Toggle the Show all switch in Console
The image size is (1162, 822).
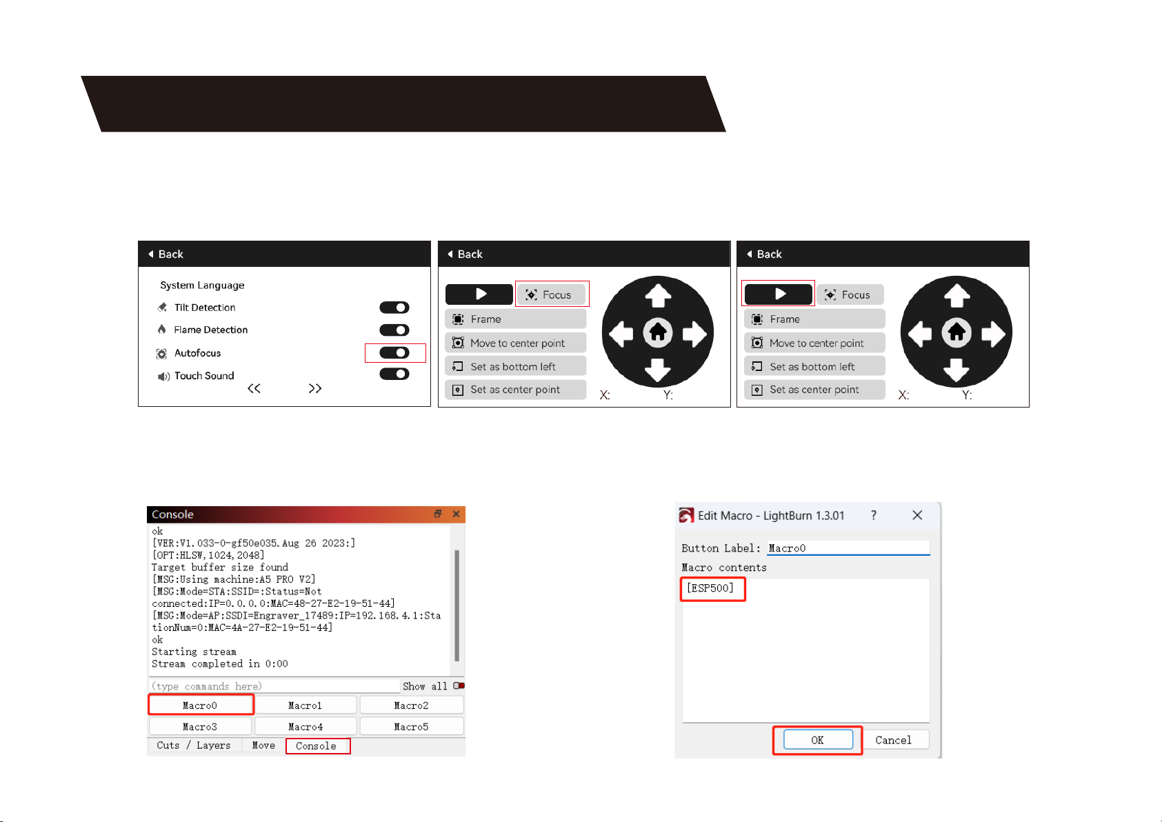[x=459, y=686]
